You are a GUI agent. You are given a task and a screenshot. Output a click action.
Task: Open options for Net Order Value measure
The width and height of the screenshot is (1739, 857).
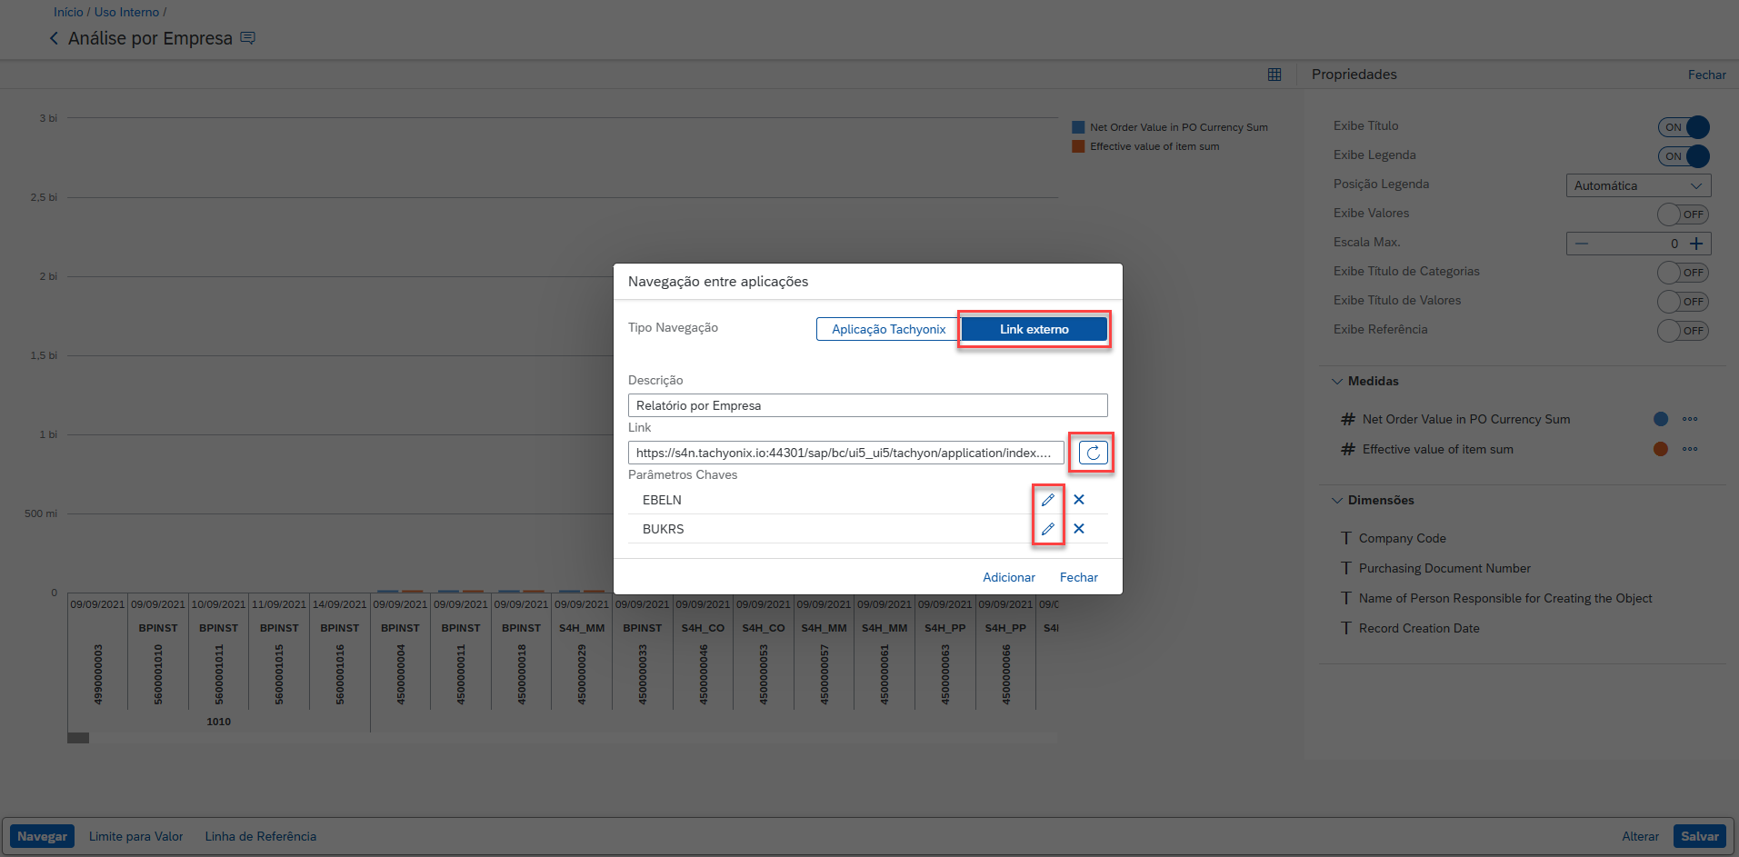coord(1690,419)
